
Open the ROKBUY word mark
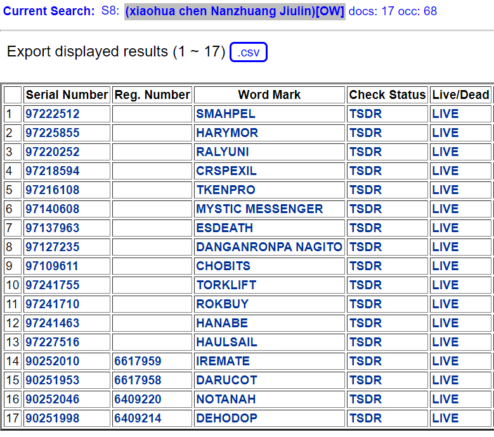pos(223,304)
